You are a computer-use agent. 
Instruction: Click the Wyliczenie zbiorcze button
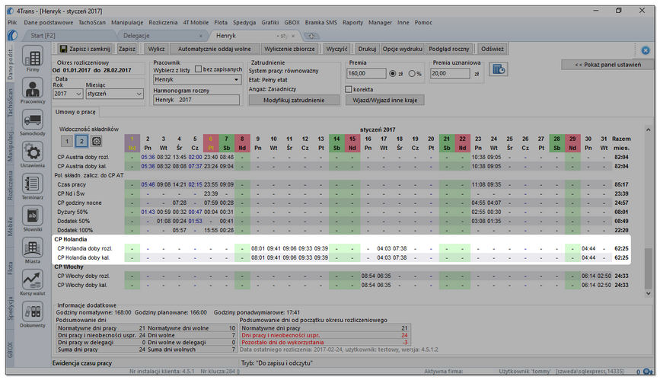(x=289, y=49)
